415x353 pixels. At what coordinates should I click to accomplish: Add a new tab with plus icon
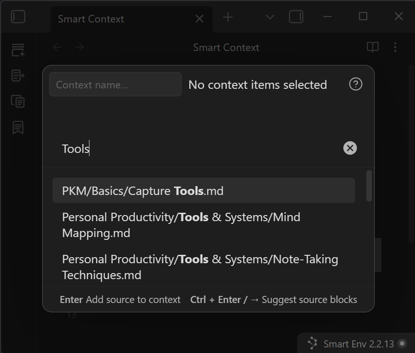click(x=228, y=17)
